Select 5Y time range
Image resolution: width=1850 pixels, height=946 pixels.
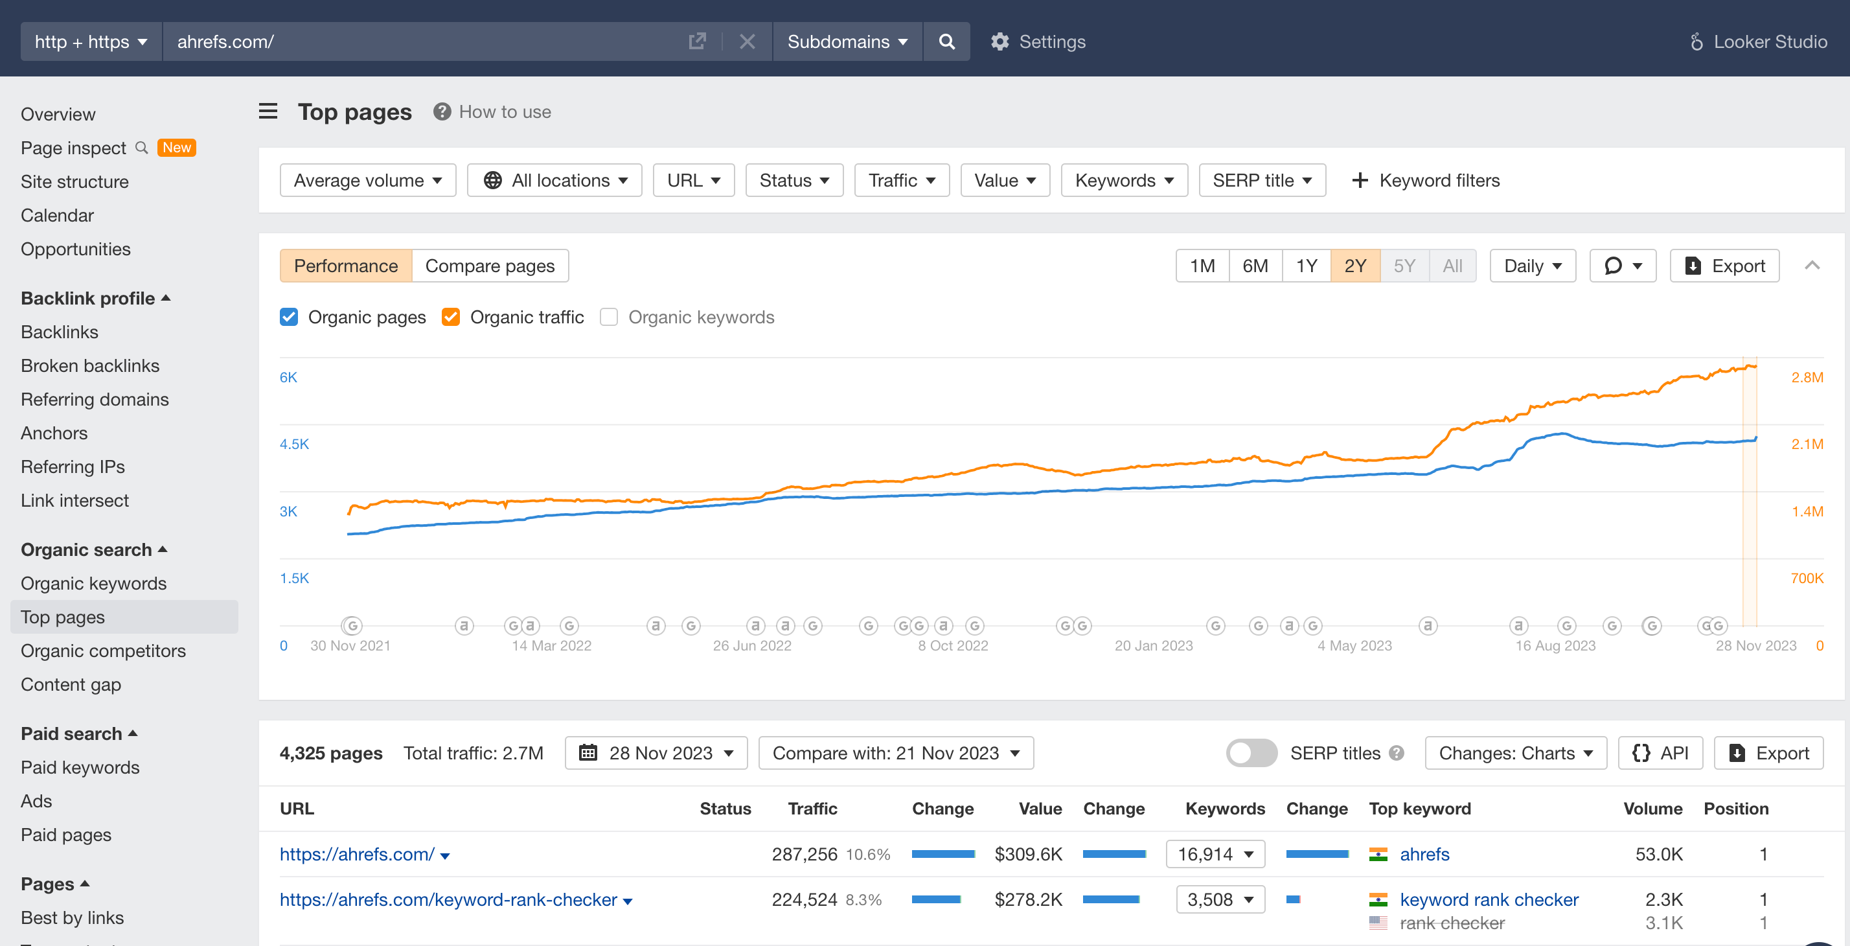point(1404,266)
